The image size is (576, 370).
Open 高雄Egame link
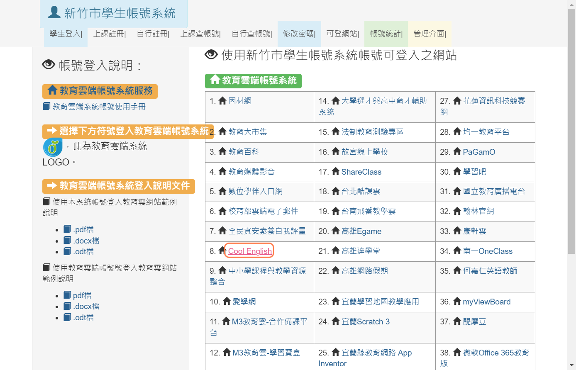[x=361, y=231]
